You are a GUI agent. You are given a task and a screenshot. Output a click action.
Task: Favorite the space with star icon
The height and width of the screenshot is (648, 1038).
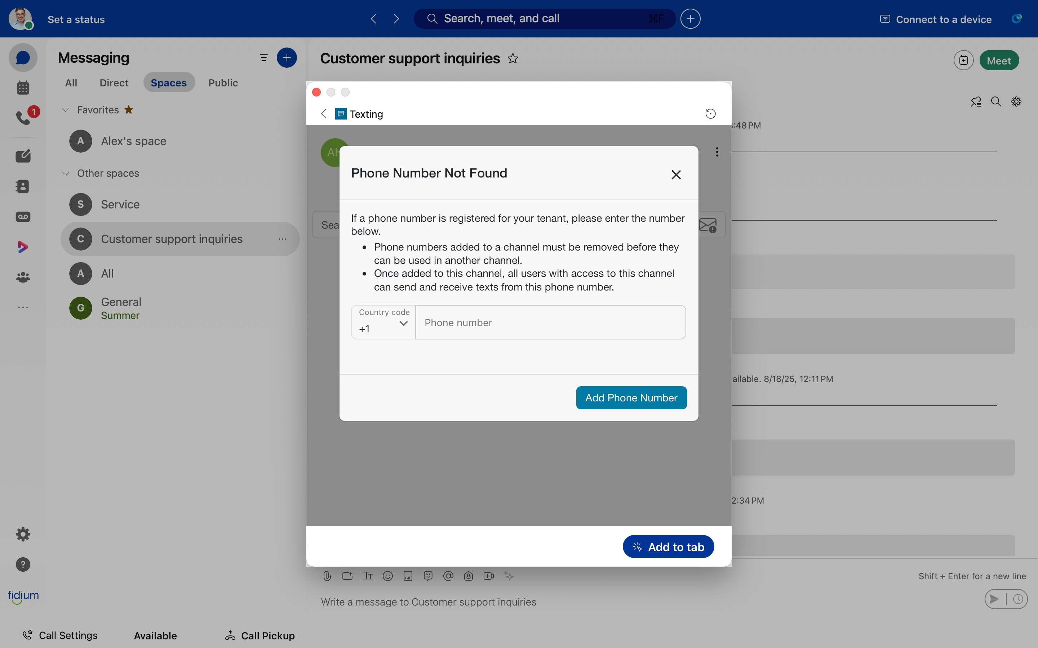pos(513,58)
